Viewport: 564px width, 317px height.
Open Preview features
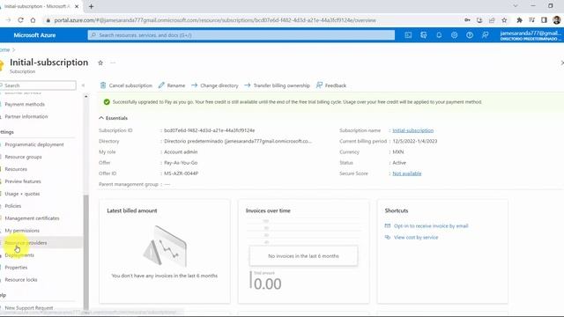point(23,181)
